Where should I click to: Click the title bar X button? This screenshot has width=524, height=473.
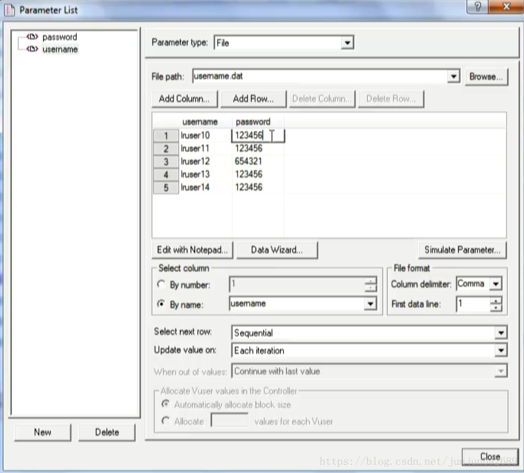click(506, 6)
